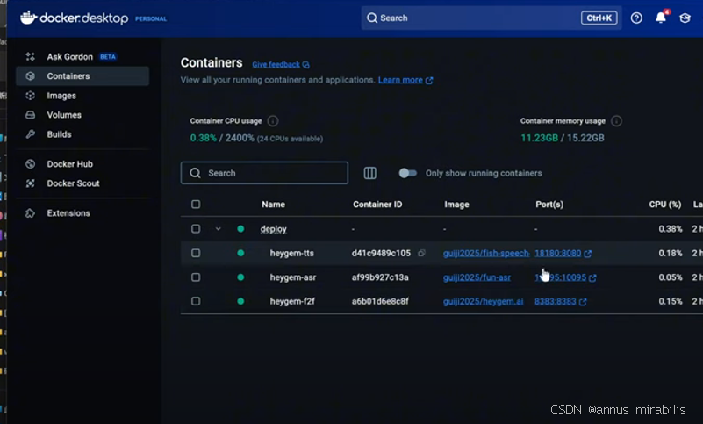Screen dimensions: 703x424
Task: Toggle Only show running containers switch
Action: pyautogui.click(x=407, y=173)
